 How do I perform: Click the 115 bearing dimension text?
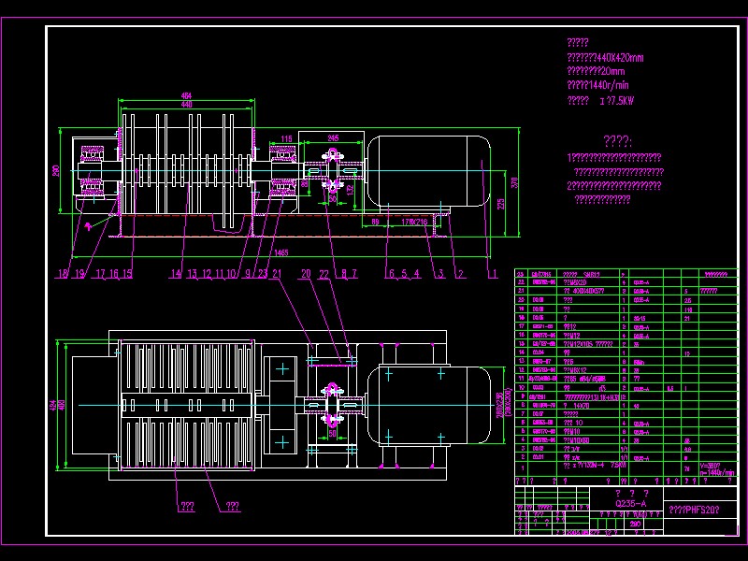tap(286, 139)
